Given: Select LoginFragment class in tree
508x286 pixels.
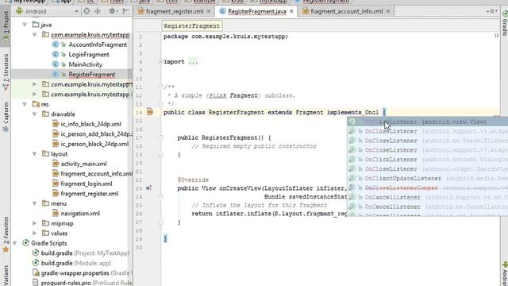Looking at the screenshot, I should (88, 55).
